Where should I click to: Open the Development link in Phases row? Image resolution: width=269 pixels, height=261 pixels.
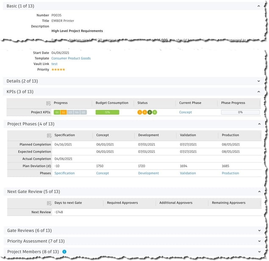[x=148, y=173]
